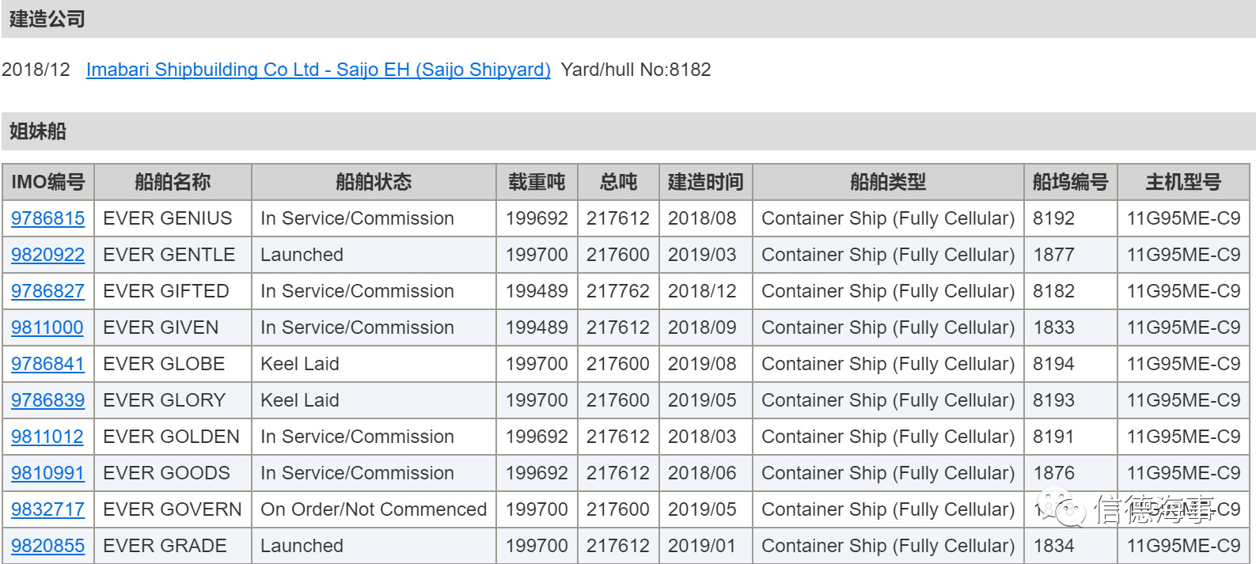Open IMO number 9810991 link
This screenshot has height=564, width=1256.
[x=47, y=473]
